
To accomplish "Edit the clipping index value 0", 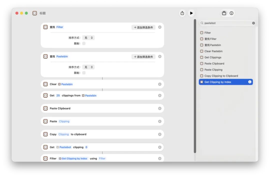I will [86, 147].
